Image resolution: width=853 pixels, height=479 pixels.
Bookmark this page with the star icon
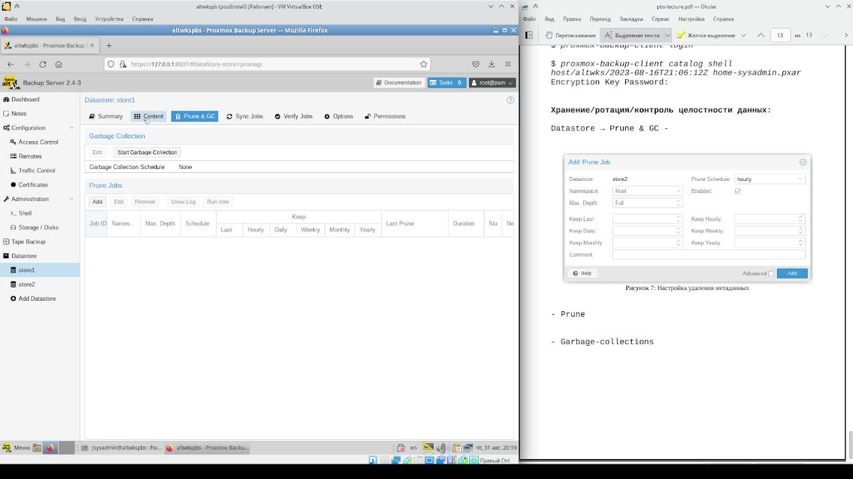pyautogui.click(x=423, y=64)
